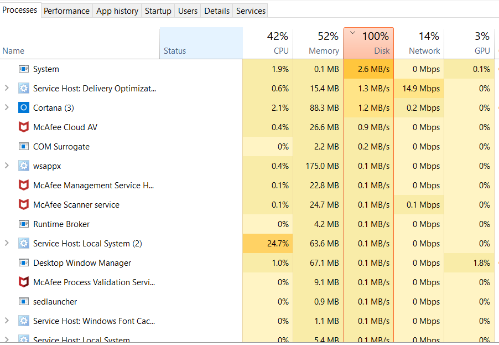Click the sedlauncher process icon

[x=24, y=302]
